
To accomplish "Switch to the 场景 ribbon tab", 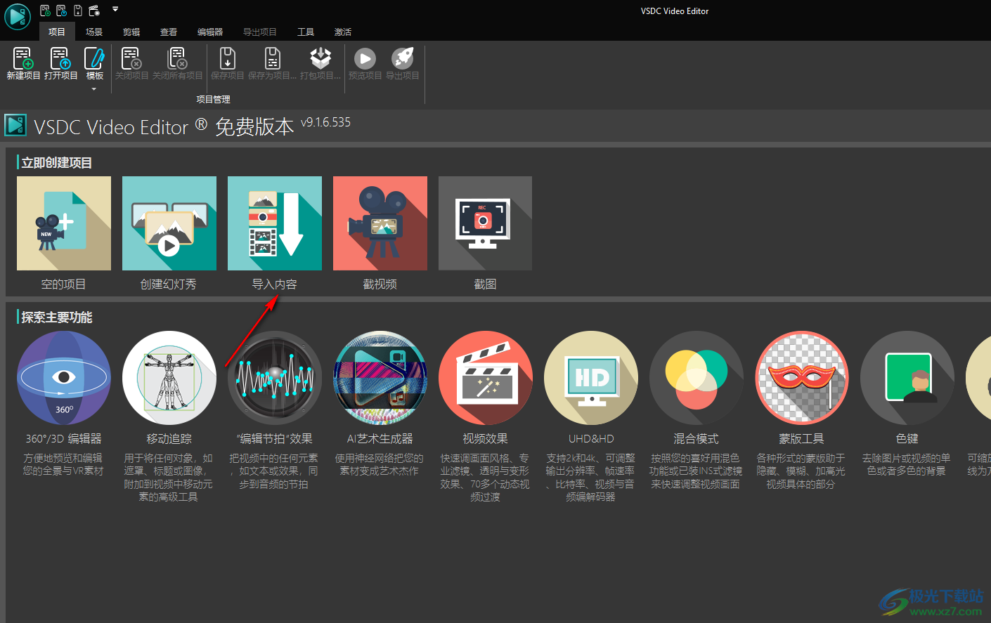I will (x=94, y=32).
